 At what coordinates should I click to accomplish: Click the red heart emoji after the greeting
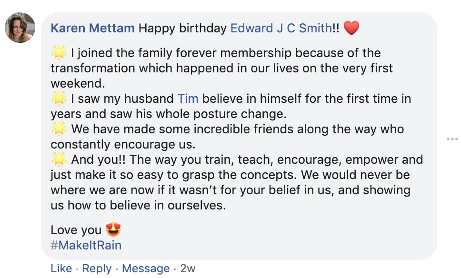tap(351, 29)
